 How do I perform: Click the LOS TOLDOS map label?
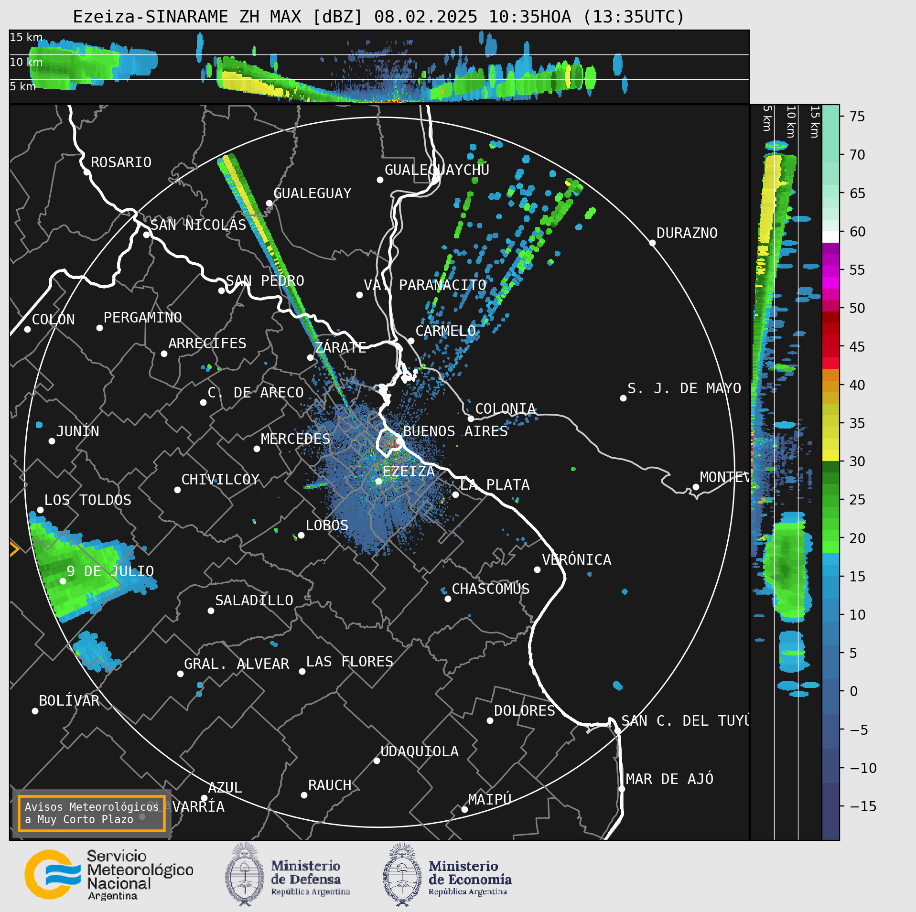88,500
